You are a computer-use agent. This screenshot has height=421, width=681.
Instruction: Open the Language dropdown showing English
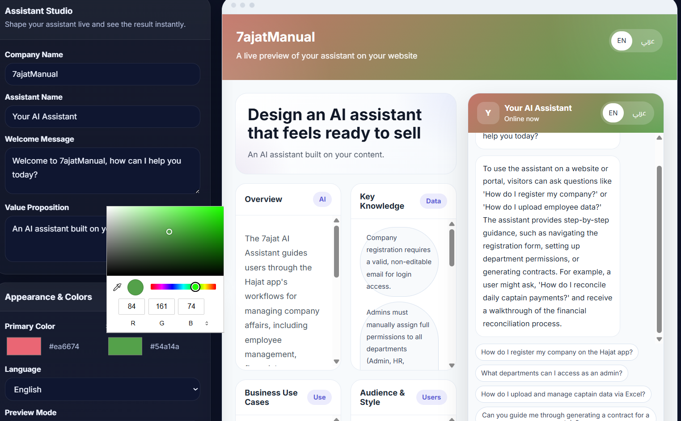point(102,389)
